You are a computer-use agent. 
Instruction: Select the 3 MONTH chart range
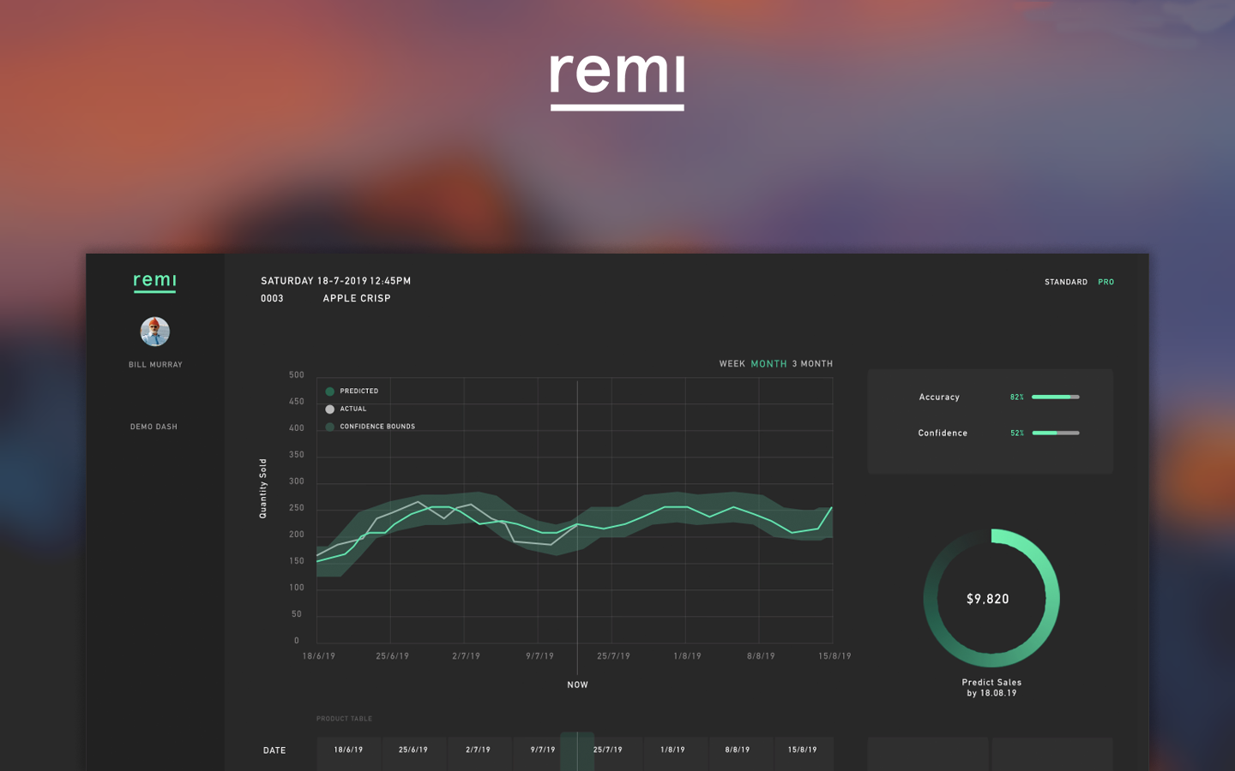pyautogui.click(x=812, y=364)
